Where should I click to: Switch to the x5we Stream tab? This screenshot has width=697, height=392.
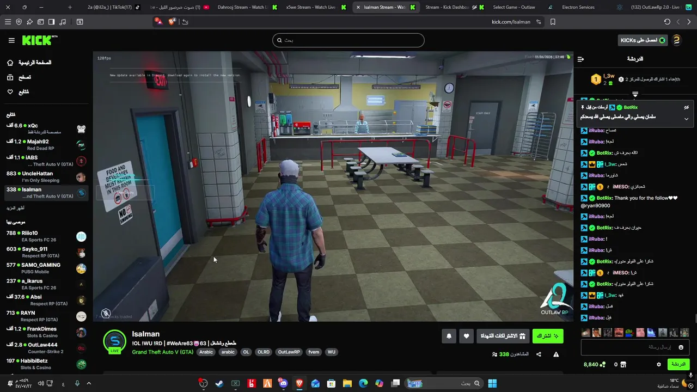coord(315,7)
